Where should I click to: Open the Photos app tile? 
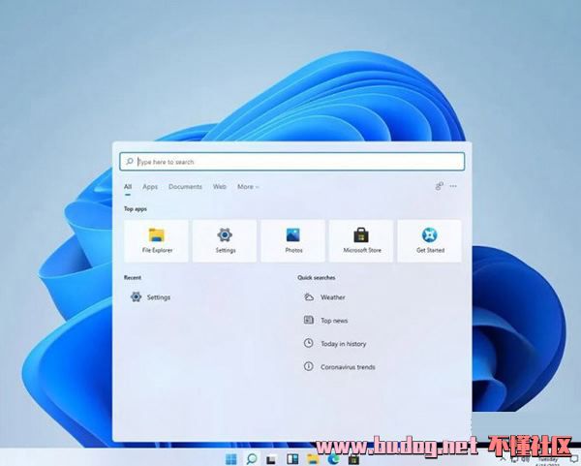tap(293, 240)
